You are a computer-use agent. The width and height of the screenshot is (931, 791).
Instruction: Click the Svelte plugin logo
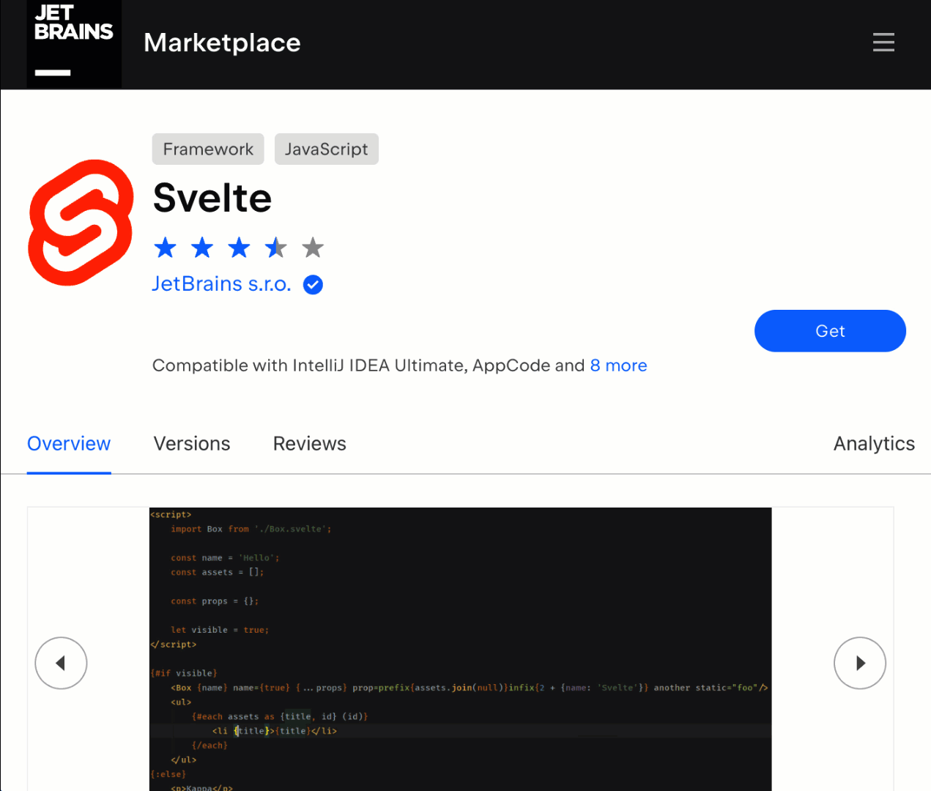tap(81, 223)
